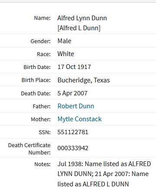
Task: Click the Birth Date field label
Action: point(37,67)
